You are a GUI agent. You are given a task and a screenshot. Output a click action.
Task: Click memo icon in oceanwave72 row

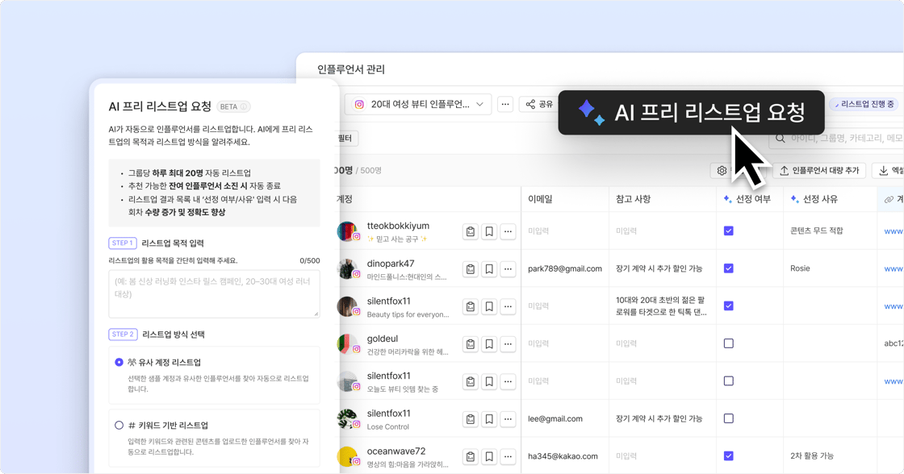click(x=471, y=457)
